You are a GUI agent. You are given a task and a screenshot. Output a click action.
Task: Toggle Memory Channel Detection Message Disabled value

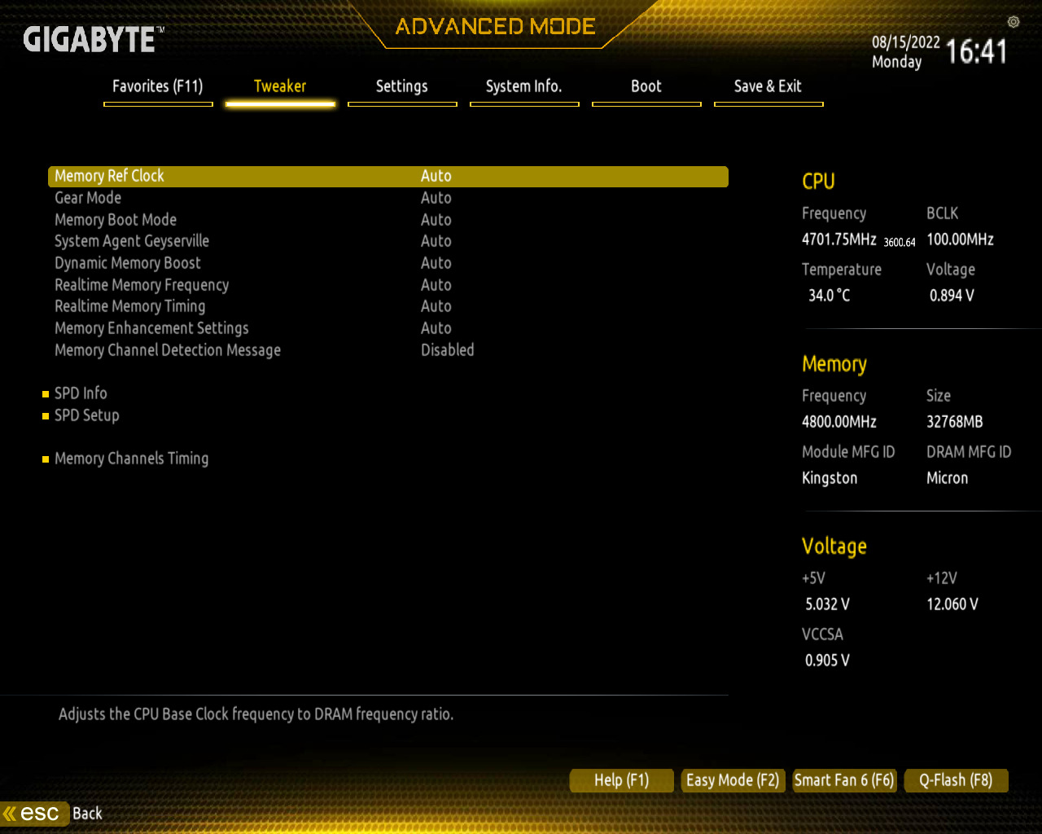[448, 350]
